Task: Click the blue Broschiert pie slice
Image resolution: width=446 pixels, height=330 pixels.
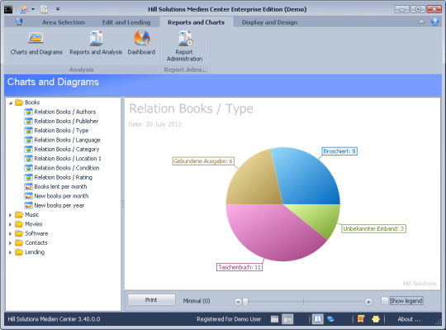Action: pyautogui.click(x=310, y=179)
